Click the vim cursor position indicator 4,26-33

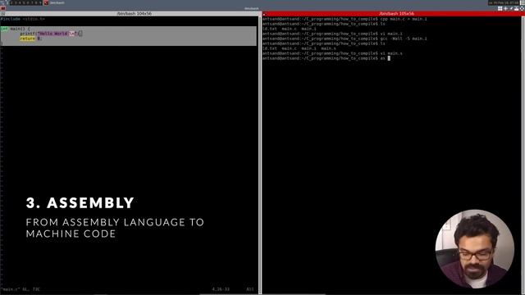point(221,289)
